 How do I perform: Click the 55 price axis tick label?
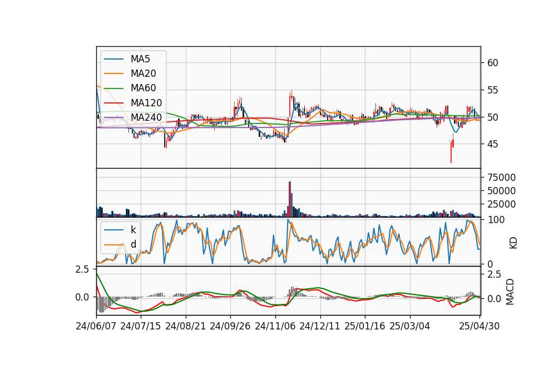[x=493, y=90]
